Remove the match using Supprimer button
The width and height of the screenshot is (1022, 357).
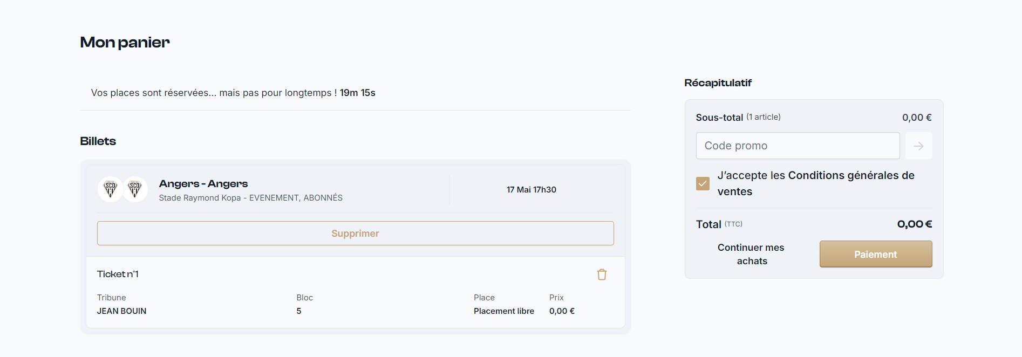(355, 233)
